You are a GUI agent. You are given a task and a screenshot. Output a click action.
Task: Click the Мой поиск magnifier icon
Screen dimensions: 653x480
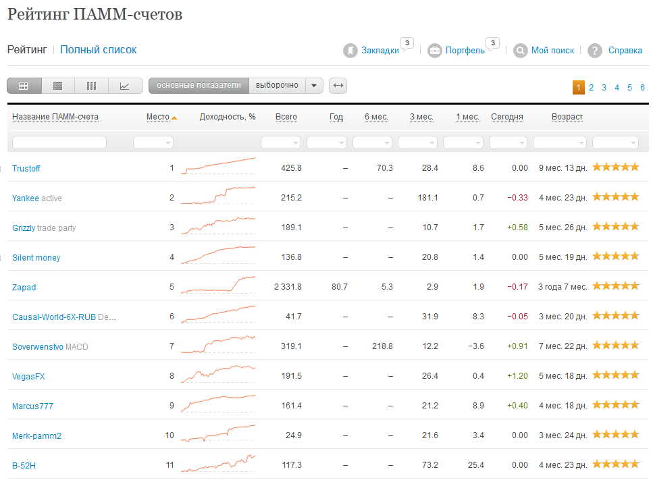(520, 51)
